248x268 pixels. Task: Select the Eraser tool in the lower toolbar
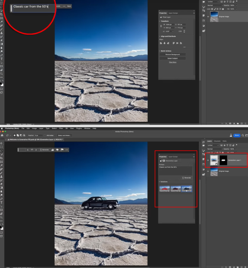tap(1, 184)
